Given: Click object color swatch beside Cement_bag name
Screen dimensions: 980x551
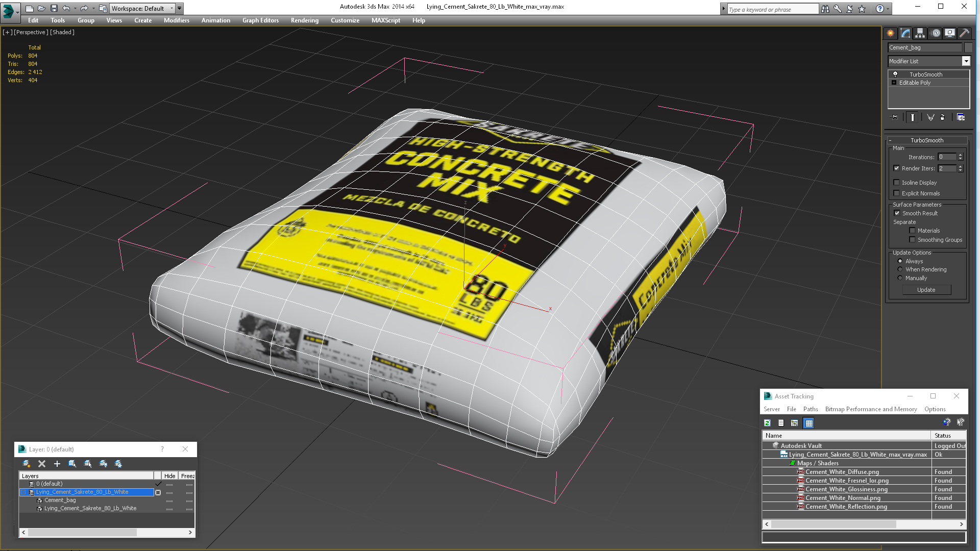Looking at the screenshot, I should coord(968,47).
